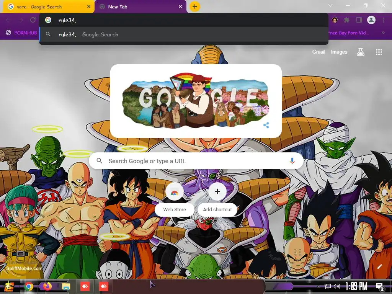Open the Chrome profile avatar menu

pyautogui.click(x=371, y=20)
